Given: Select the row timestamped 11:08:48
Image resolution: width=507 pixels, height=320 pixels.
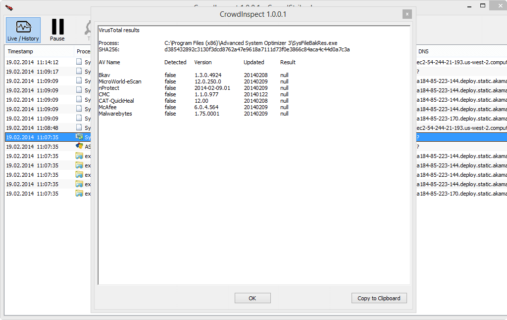Looking at the screenshot, I should tap(48, 128).
